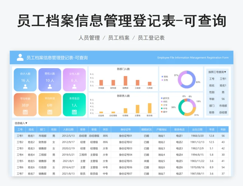Select the 市场部 bar in department chart
This screenshot has height=186, width=243.
coord(101,83)
